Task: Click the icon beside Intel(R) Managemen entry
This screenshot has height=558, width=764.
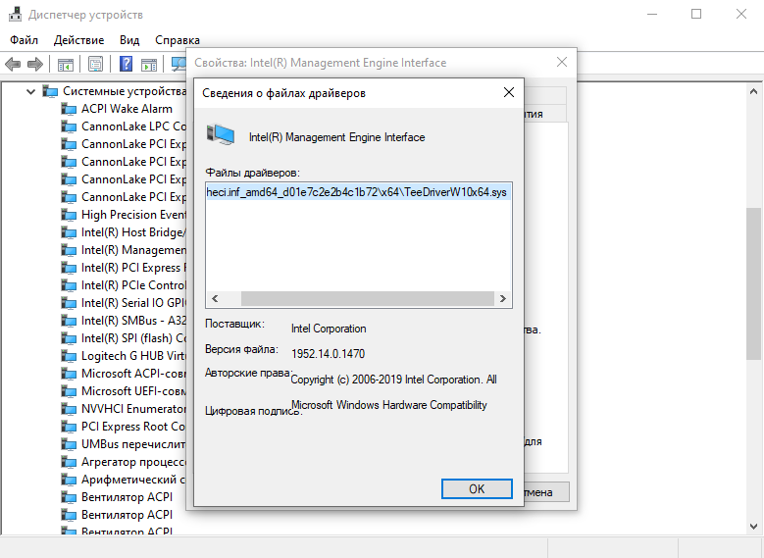Action: point(69,250)
